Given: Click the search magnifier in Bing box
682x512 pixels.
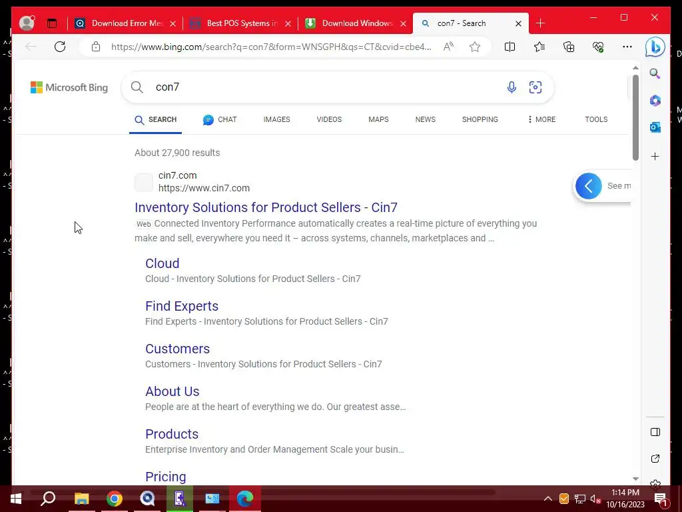Looking at the screenshot, I should click(137, 87).
